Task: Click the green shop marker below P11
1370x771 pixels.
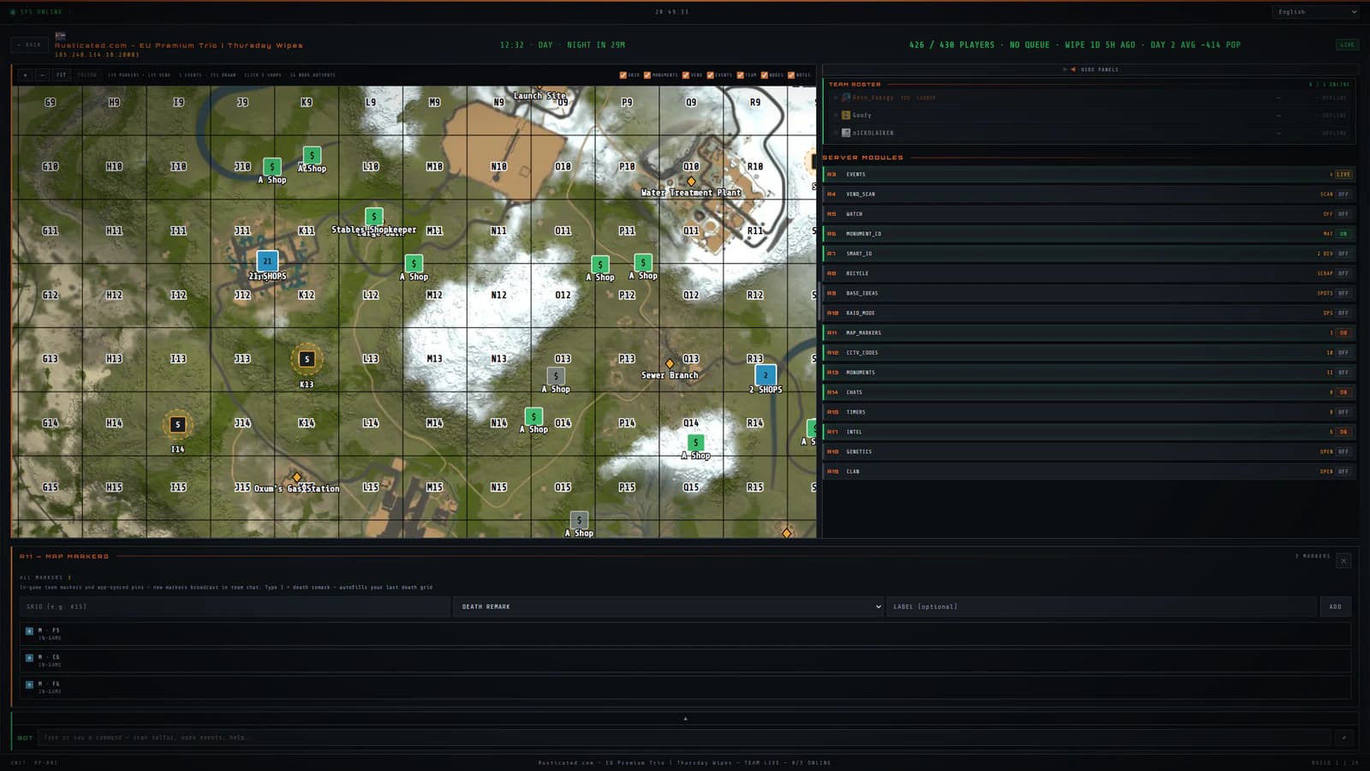Action: [643, 263]
